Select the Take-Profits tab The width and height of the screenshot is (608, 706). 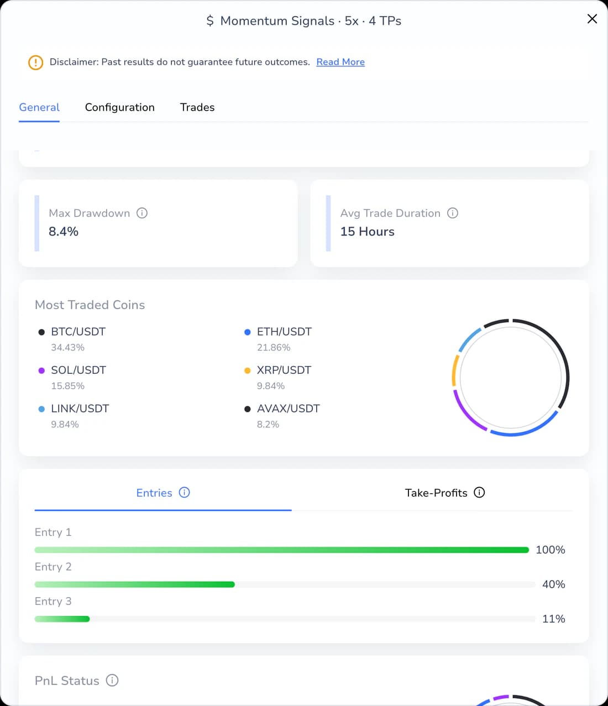444,493
